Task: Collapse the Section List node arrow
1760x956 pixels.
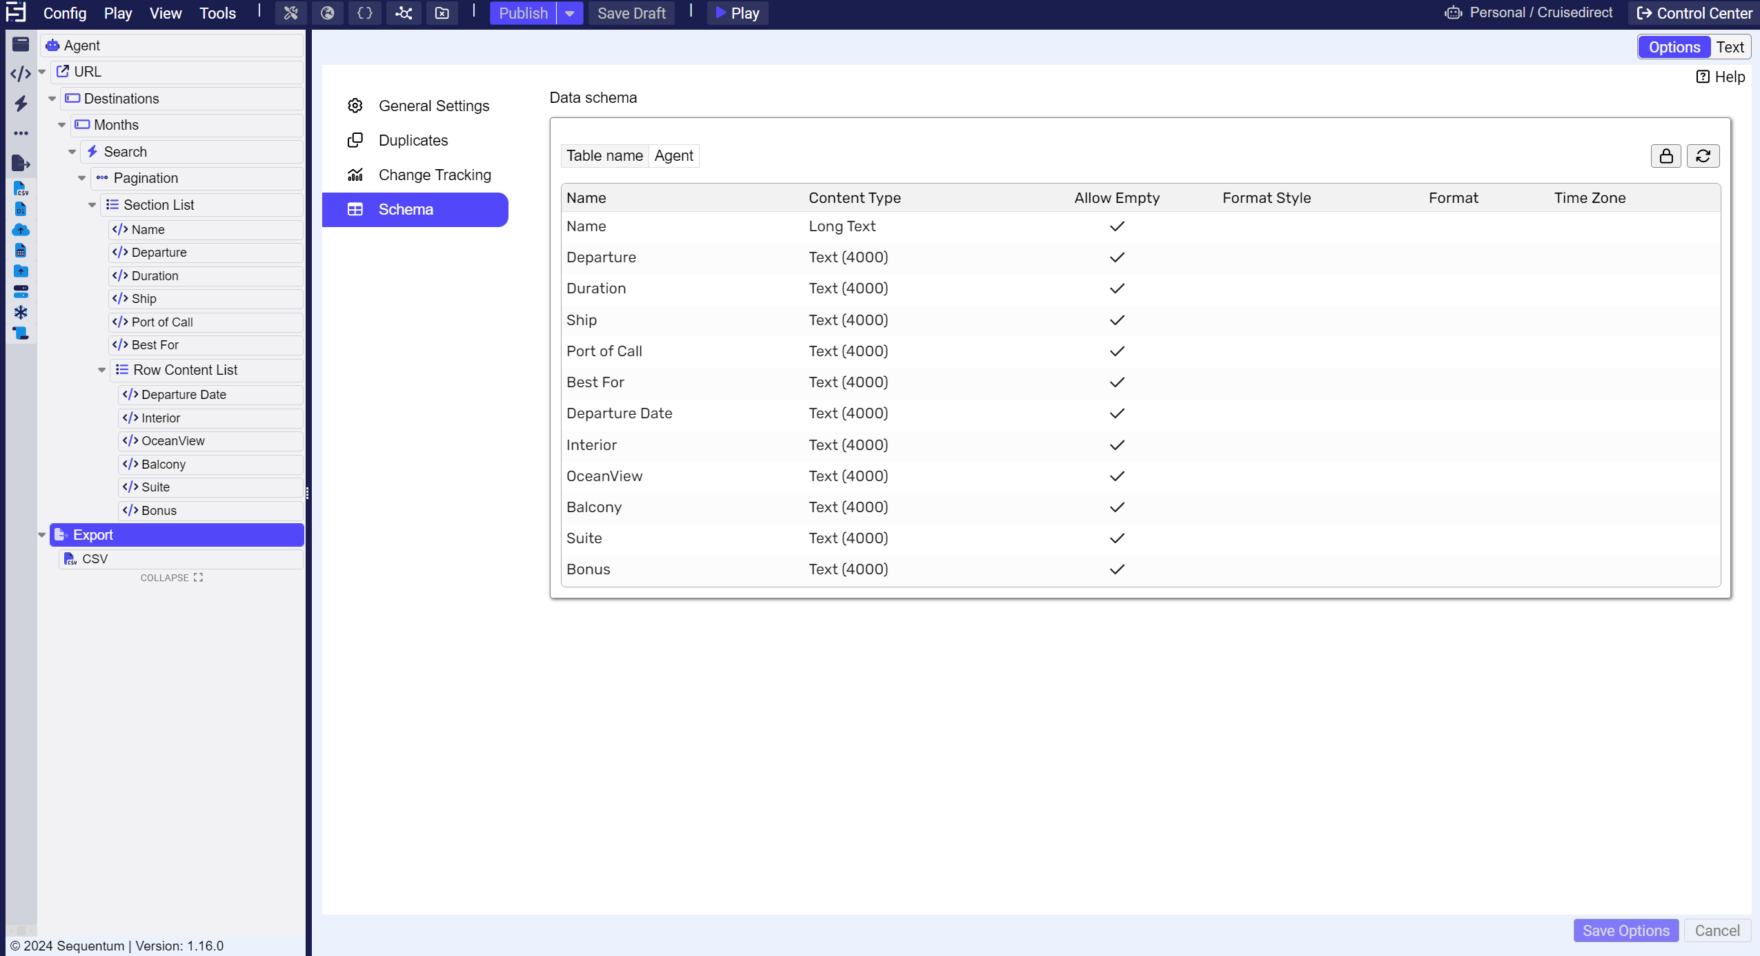Action: [x=92, y=205]
